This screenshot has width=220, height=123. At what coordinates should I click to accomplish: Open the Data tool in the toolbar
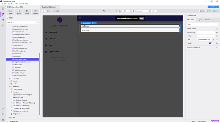(11, 12)
